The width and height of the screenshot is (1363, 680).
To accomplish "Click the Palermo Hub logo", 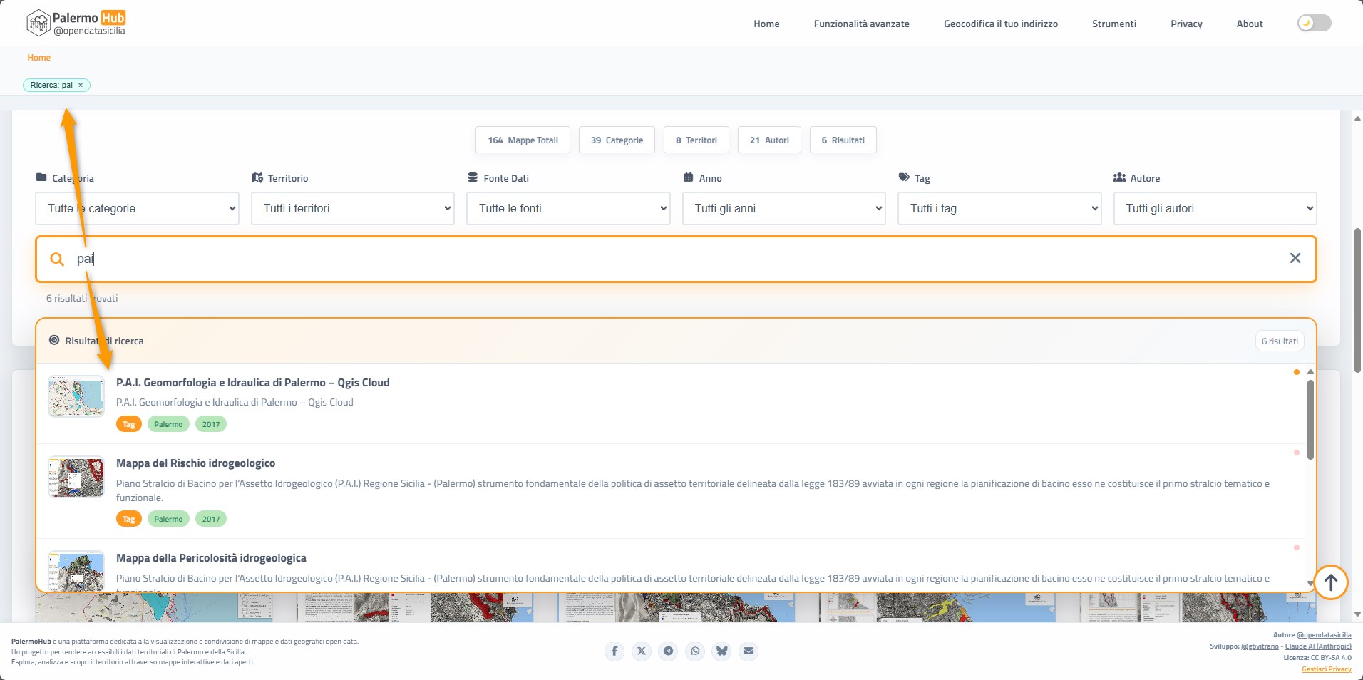I will coord(76,23).
